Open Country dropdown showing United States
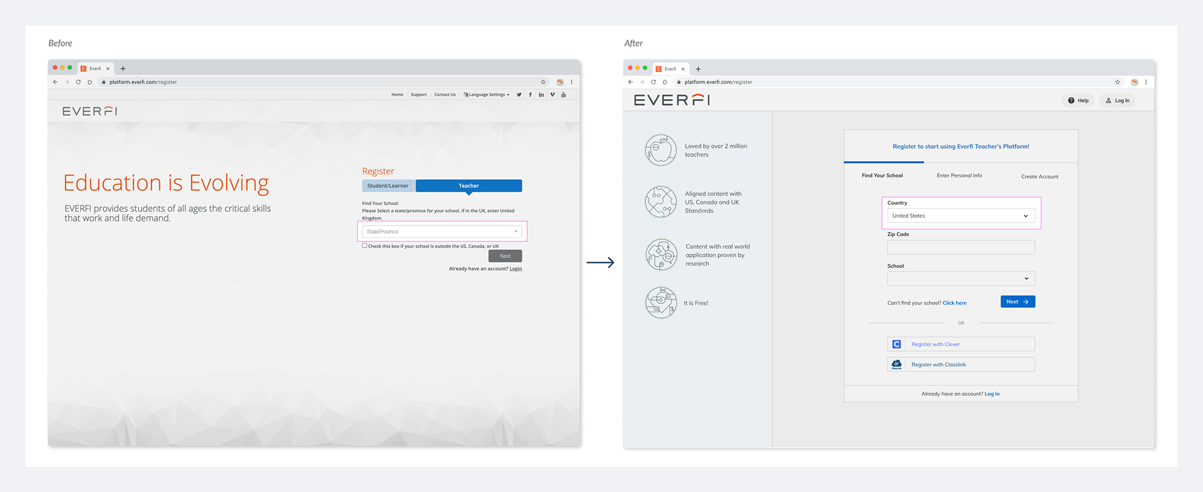Screen dimensions: 1203x492 click(x=961, y=216)
